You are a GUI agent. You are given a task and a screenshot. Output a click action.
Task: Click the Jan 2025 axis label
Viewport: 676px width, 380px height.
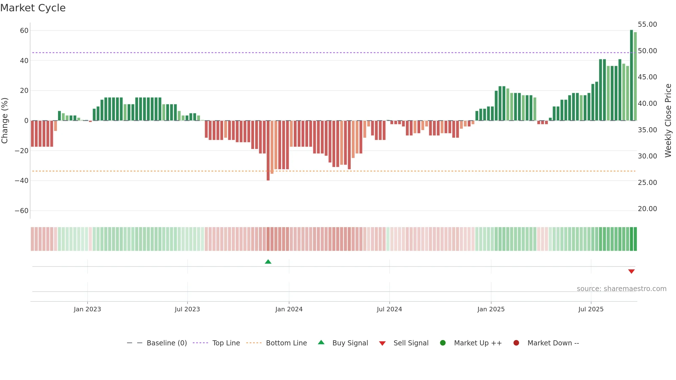click(x=491, y=309)
